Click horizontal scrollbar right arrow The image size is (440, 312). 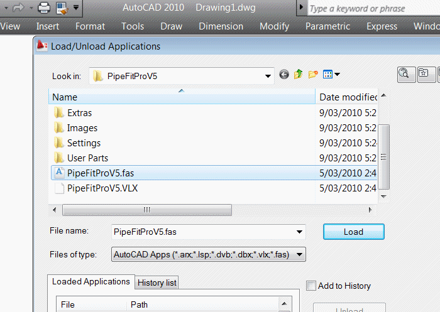(x=370, y=210)
